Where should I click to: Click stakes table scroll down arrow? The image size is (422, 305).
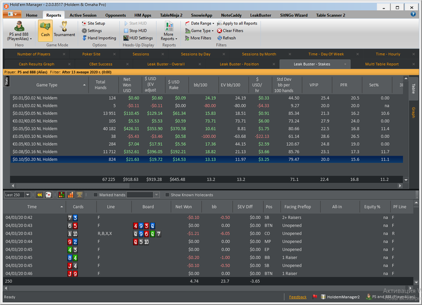[406, 180]
